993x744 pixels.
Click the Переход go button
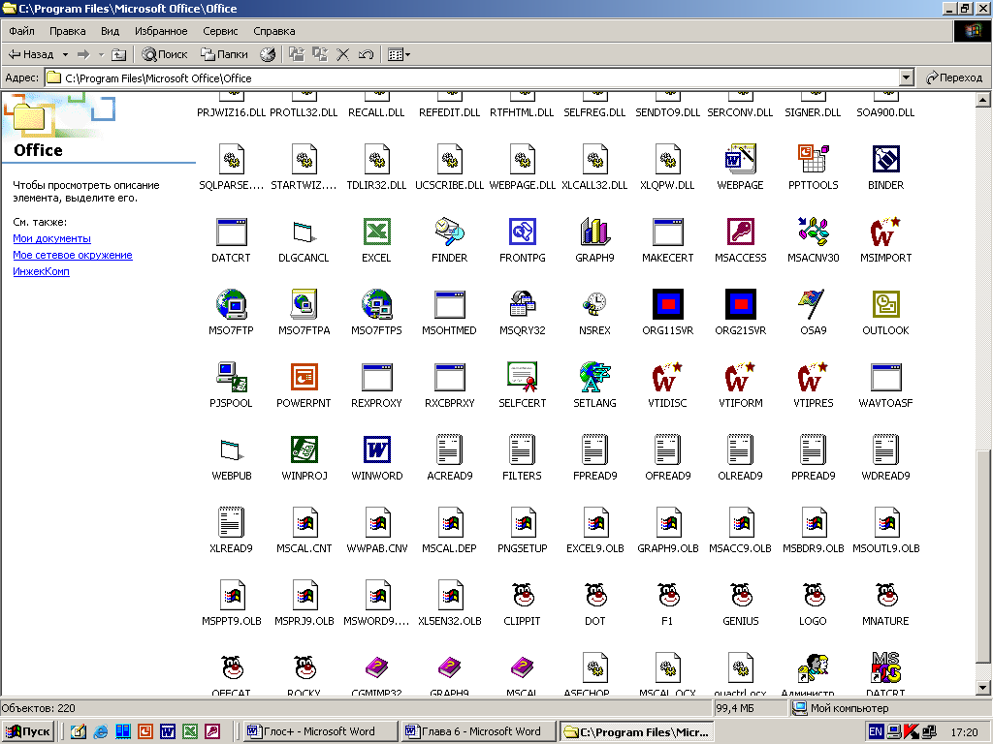tap(954, 77)
